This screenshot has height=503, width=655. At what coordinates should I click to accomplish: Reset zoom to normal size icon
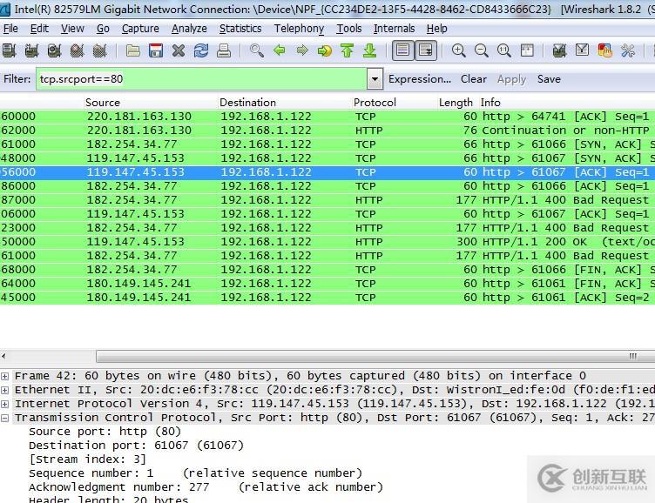[x=503, y=50]
